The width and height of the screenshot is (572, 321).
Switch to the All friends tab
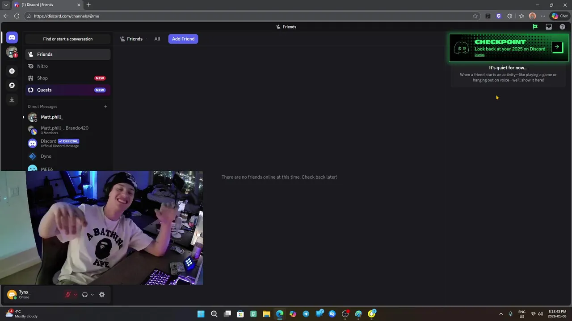pyautogui.click(x=157, y=39)
